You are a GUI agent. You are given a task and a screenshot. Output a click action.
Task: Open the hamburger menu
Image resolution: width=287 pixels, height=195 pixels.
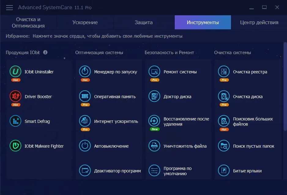[x=9, y=8]
